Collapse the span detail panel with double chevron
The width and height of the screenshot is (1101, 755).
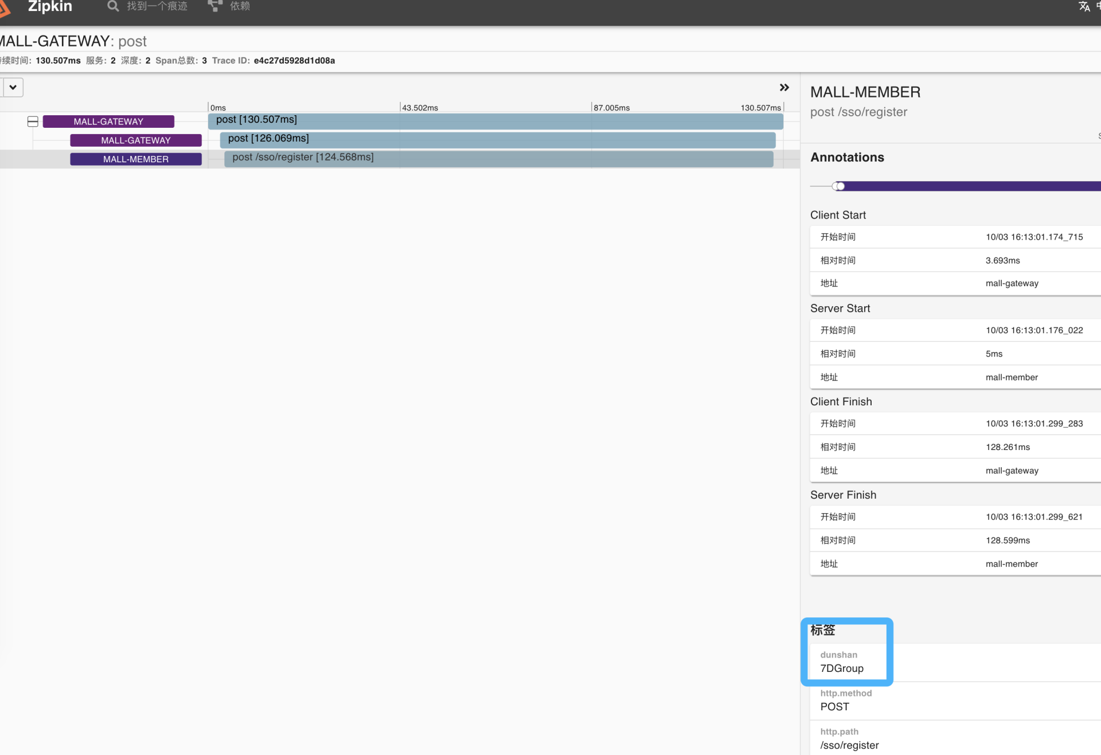tap(784, 88)
